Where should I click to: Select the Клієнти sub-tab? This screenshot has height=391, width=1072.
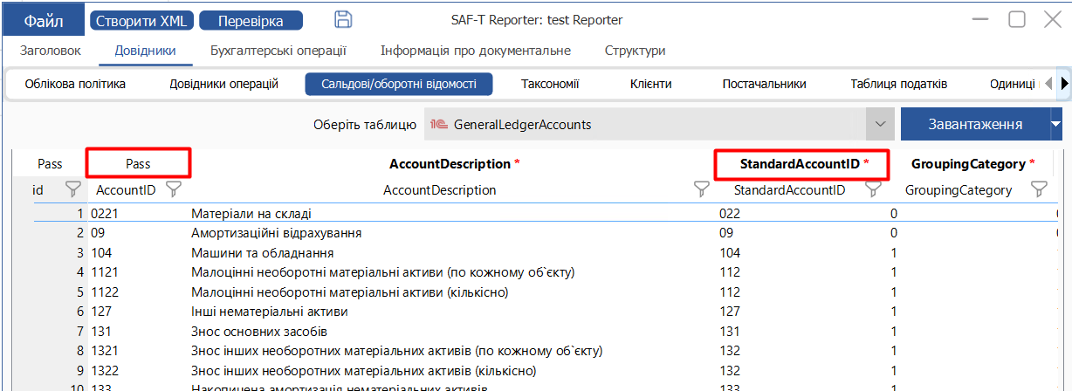651,85
